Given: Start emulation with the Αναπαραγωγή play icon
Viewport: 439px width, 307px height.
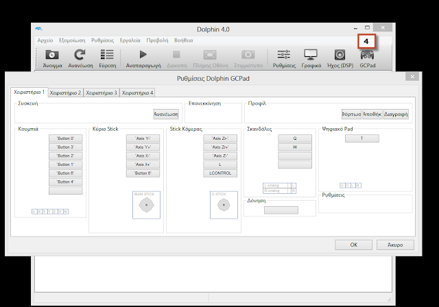Looking at the screenshot, I should coord(143,55).
